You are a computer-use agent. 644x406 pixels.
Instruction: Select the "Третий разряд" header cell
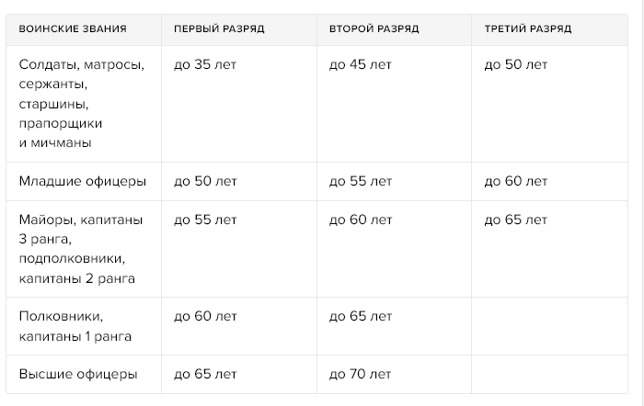coord(527,28)
